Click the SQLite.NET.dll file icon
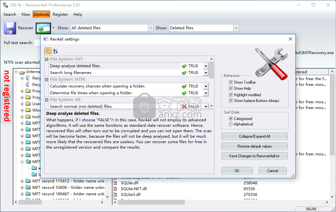This screenshot has width=336, height=212. click(115, 189)
